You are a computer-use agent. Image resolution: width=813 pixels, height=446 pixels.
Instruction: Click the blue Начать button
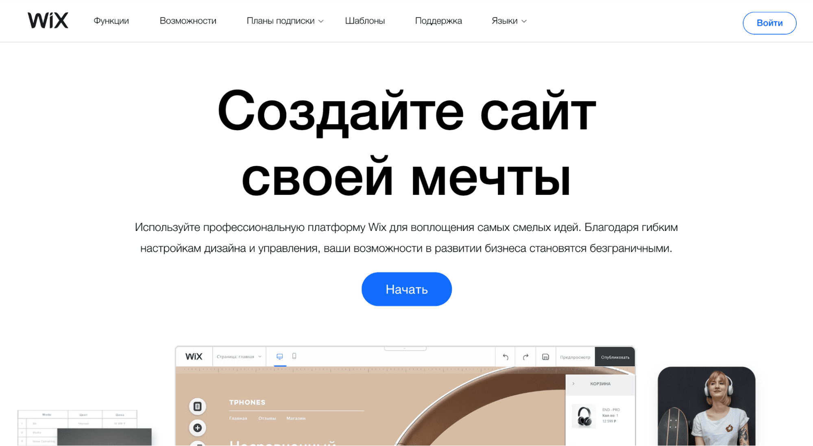coord(407,289)
